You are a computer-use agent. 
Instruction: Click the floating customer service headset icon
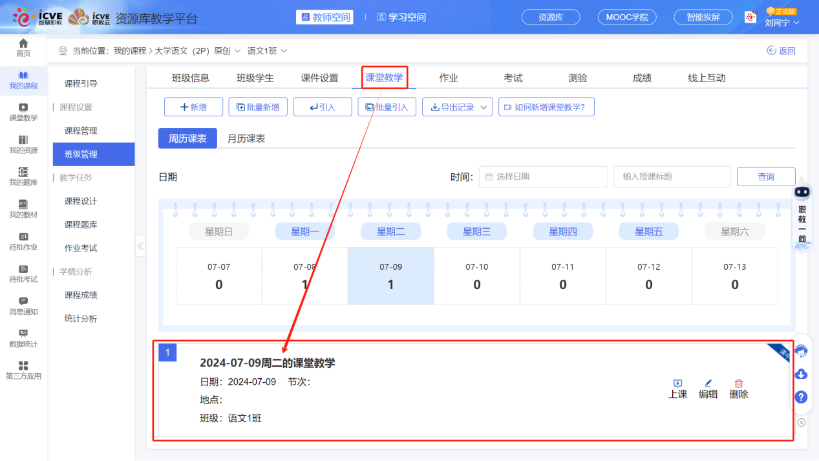802,350
